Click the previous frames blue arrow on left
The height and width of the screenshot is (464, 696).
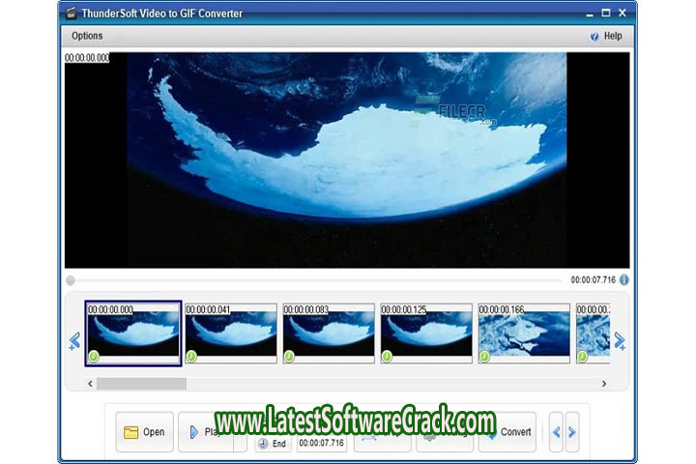[73, 340]
